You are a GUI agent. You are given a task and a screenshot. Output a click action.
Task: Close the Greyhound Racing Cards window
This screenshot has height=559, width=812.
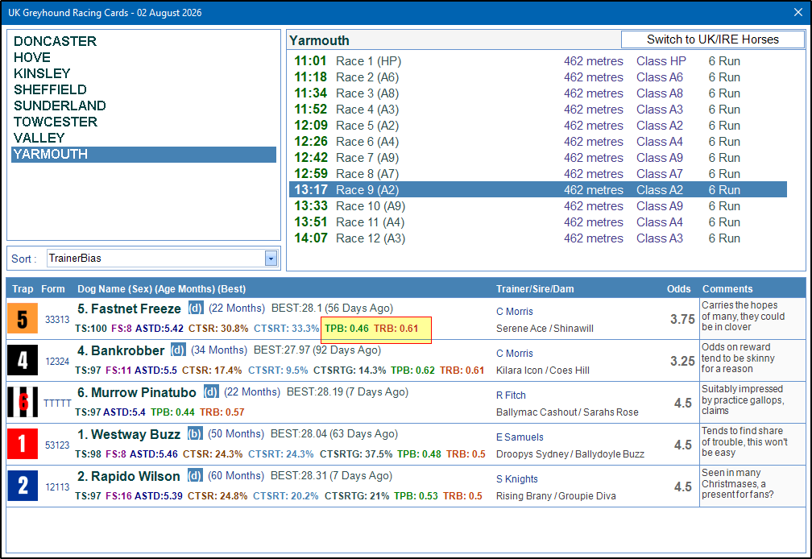tap(798, 12)
